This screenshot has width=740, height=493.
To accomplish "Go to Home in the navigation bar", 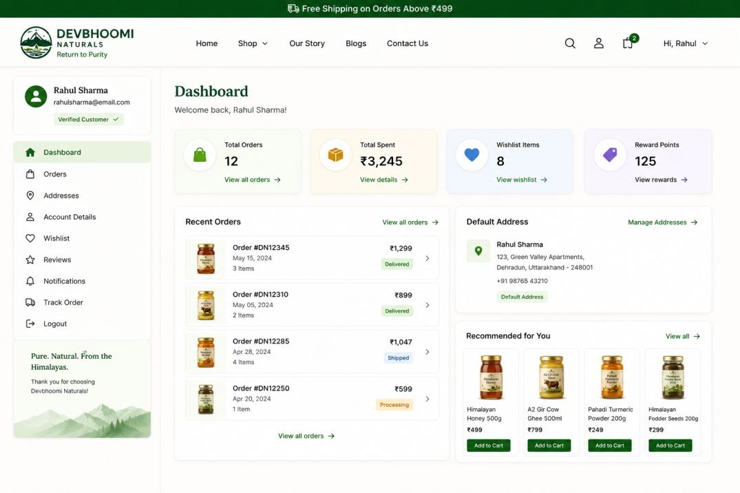I will 207,43.
